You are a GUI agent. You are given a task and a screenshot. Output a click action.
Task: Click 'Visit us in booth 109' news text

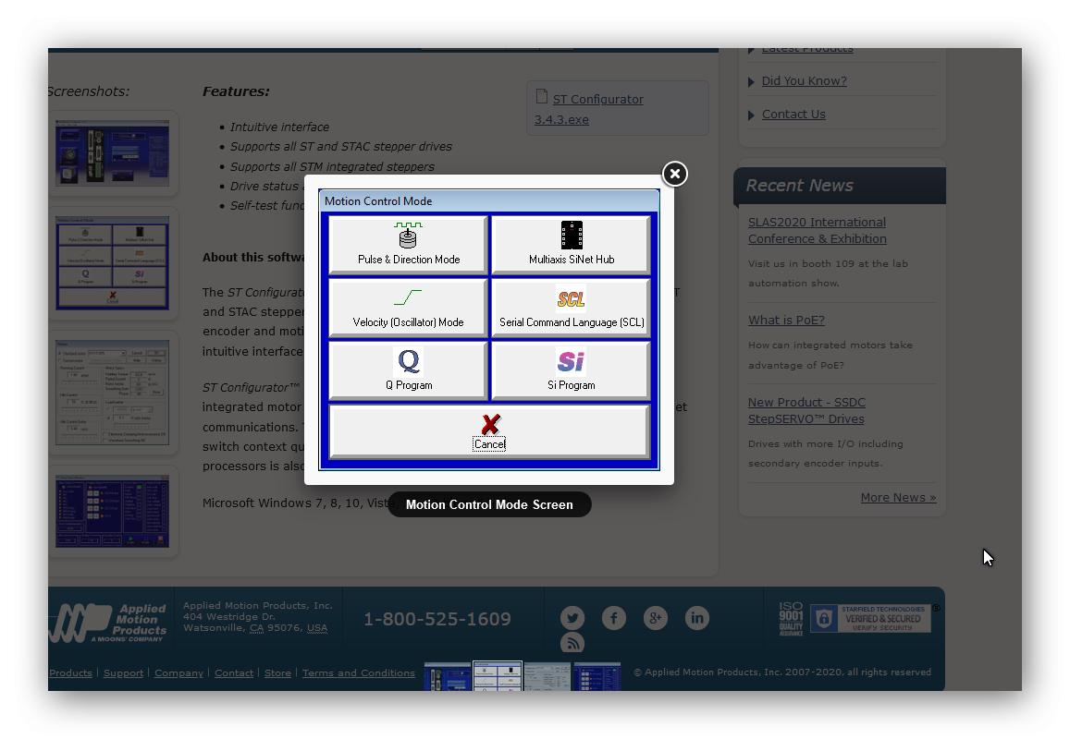click(828, 273)
